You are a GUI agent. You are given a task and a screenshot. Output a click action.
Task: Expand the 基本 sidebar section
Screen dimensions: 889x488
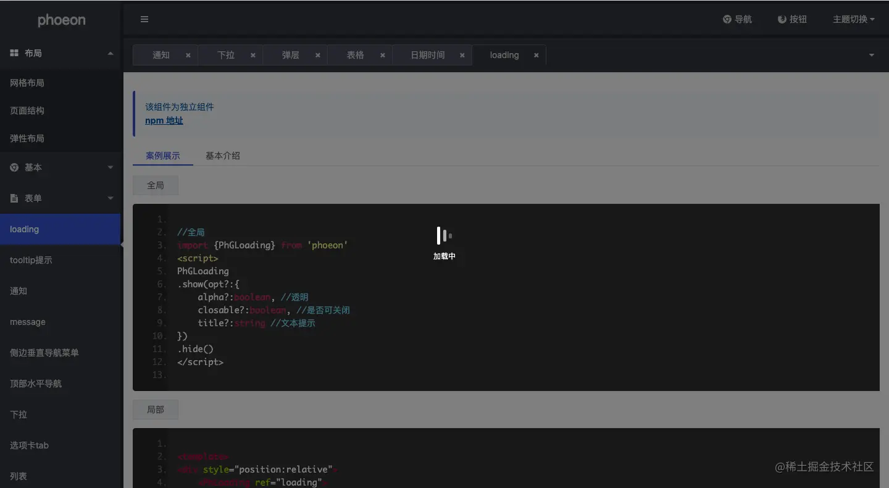pos(111,167)
